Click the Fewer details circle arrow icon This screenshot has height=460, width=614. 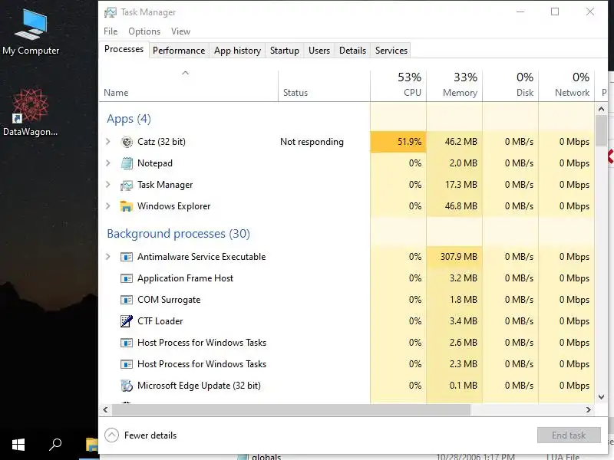111,435
